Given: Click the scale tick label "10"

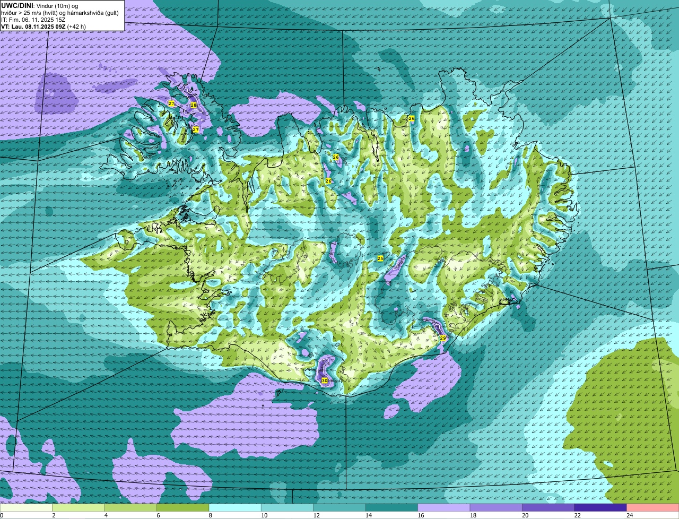Looking at the screenshot, I should 264,515.
